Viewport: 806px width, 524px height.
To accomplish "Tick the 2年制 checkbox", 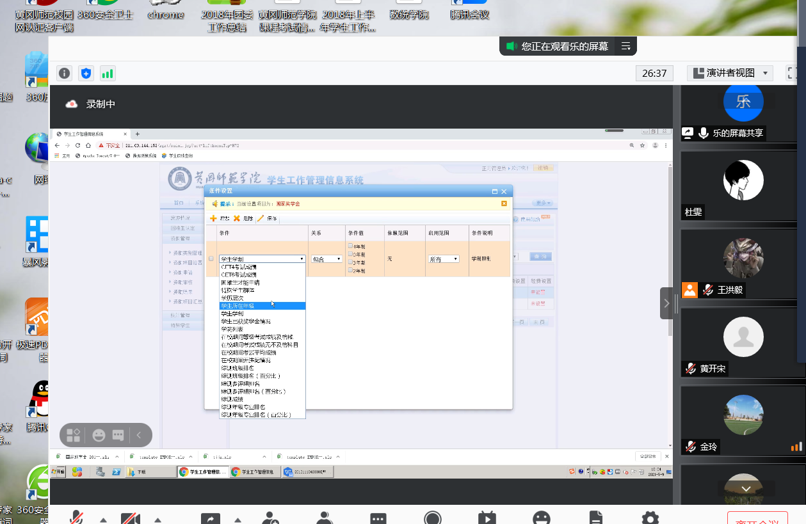I will 350,271.
